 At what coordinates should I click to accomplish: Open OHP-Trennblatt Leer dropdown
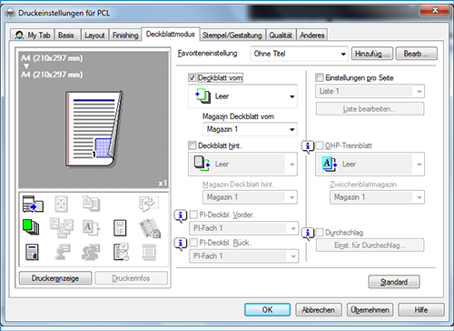tap(370, 165)
